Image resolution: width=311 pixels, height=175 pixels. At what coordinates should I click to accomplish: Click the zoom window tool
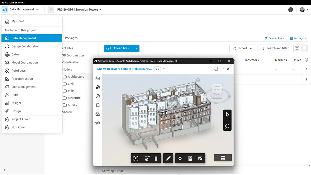click(146, 158)
